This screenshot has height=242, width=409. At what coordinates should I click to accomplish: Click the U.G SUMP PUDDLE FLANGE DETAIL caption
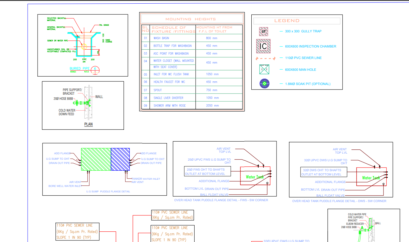(x=109, y=191)
